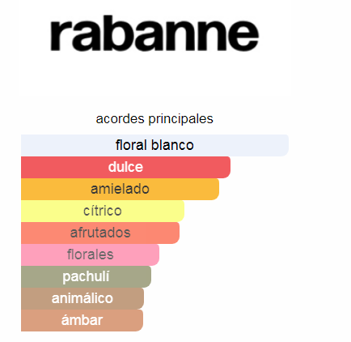Click the salmon afrutados accord bar

click(100, 233)
